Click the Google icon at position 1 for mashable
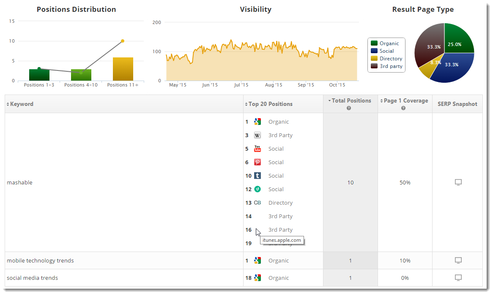Image resolution: width=493 pixels, height=295 pixels. 257,122
